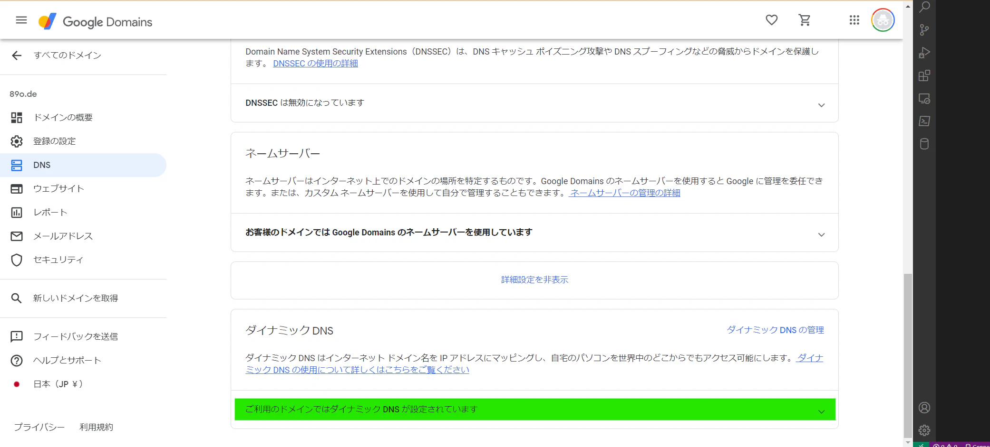Expand the green ダイナミック DNS status chevron
This screenshot has width=990, height=447.
[821, 411]
